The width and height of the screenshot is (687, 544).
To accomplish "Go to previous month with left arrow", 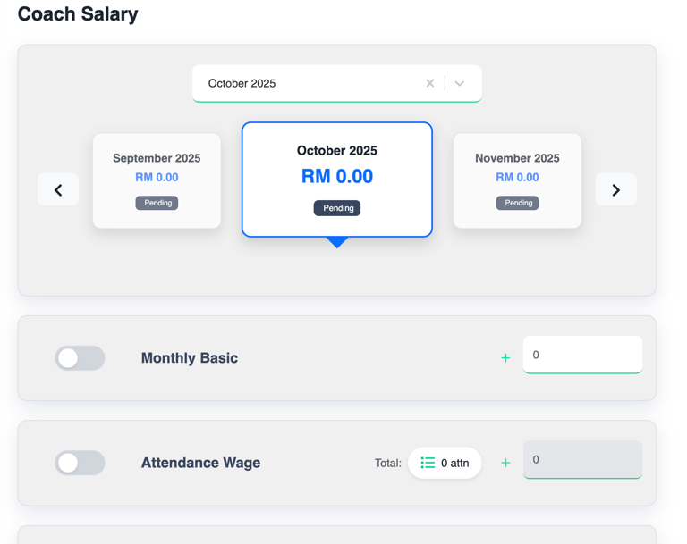I will tap(58, 189).
